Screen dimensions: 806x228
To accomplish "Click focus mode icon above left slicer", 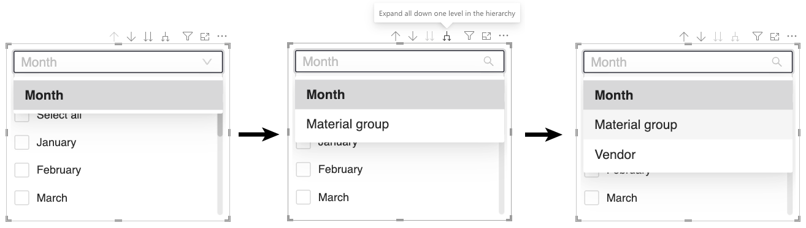I will [205, 37].
